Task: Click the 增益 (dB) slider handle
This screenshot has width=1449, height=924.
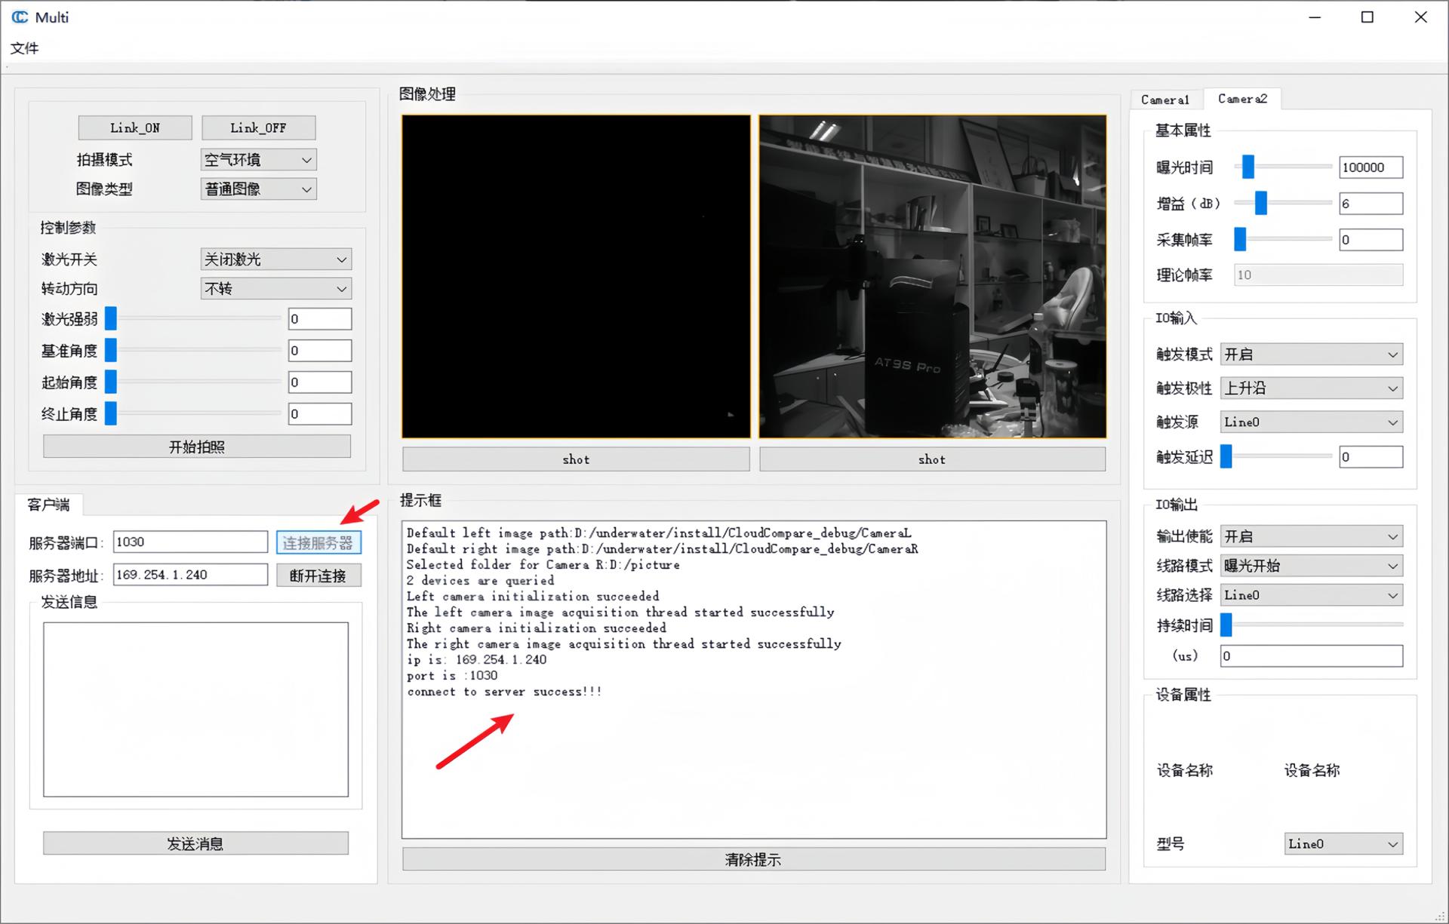Action: coord(1260,203)
